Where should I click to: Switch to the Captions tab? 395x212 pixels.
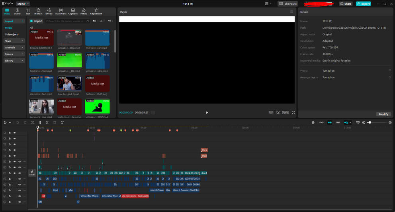click(72, 11)
